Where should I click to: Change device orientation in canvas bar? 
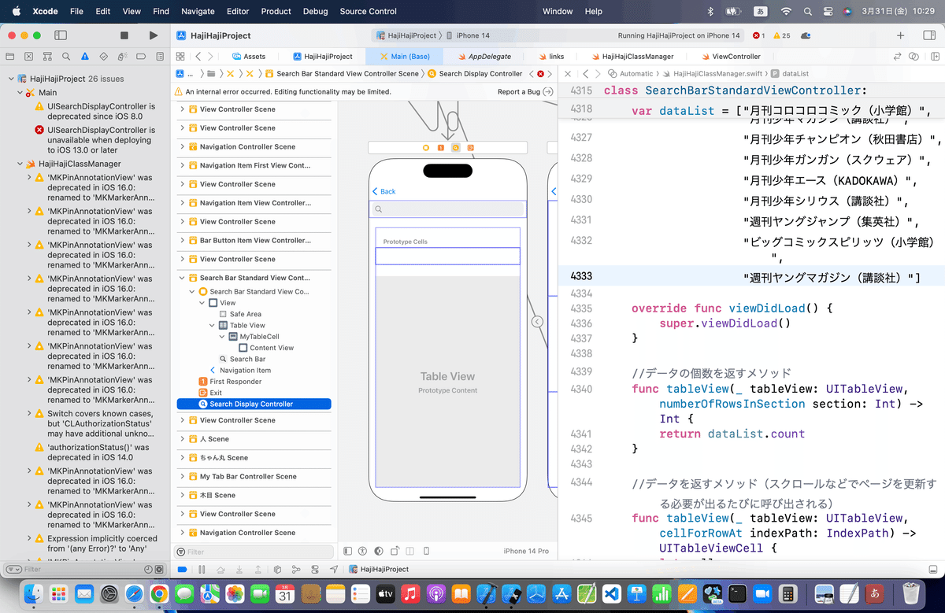(395, 552)
